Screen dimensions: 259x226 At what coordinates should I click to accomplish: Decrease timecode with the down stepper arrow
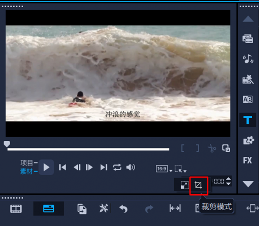[x=229, y=184]
